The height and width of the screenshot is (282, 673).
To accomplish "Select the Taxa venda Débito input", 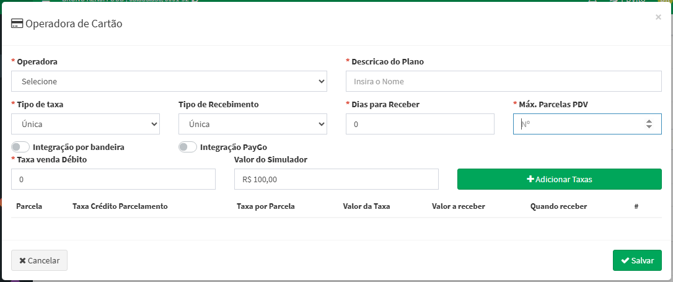I will [x=113, y=179].
